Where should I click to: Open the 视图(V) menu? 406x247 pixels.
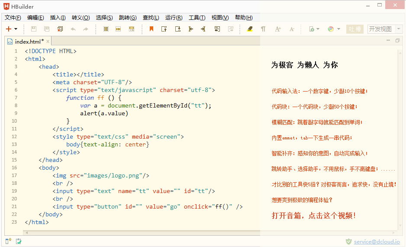(220, 18)
